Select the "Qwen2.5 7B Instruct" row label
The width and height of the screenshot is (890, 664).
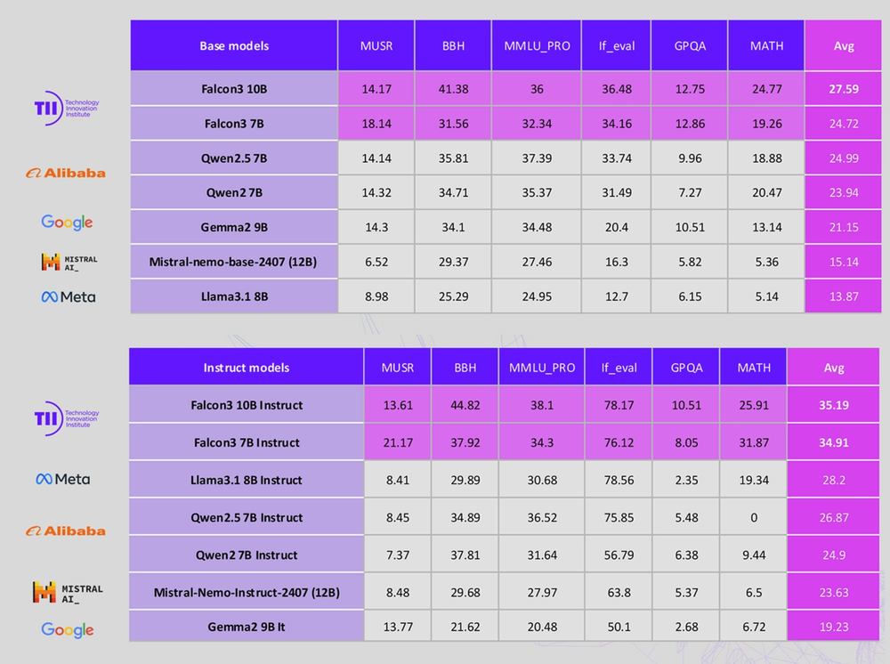(247, 517)
